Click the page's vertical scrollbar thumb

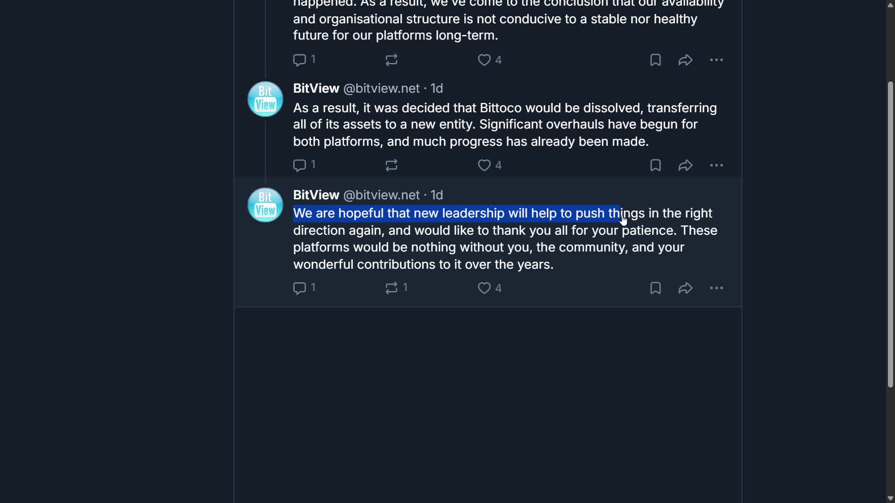coord(890,233)
